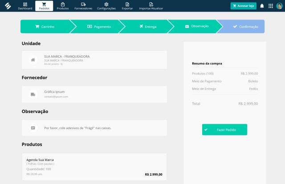Click the Fornecedor section heading
Screen dimensions: 285x184
tap(34, 78)
